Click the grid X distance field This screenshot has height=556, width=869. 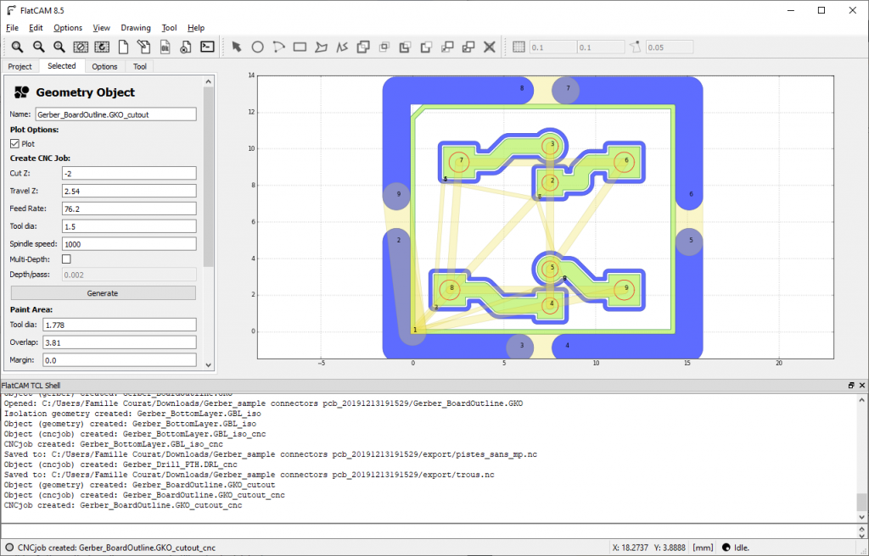[553, 47]
